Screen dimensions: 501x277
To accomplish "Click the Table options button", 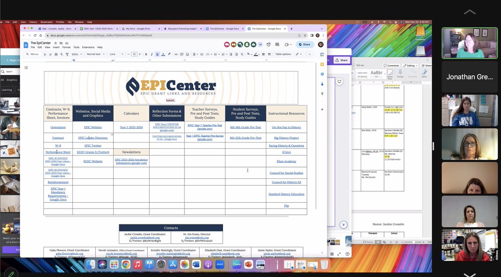I will click(x=283, y=54).
